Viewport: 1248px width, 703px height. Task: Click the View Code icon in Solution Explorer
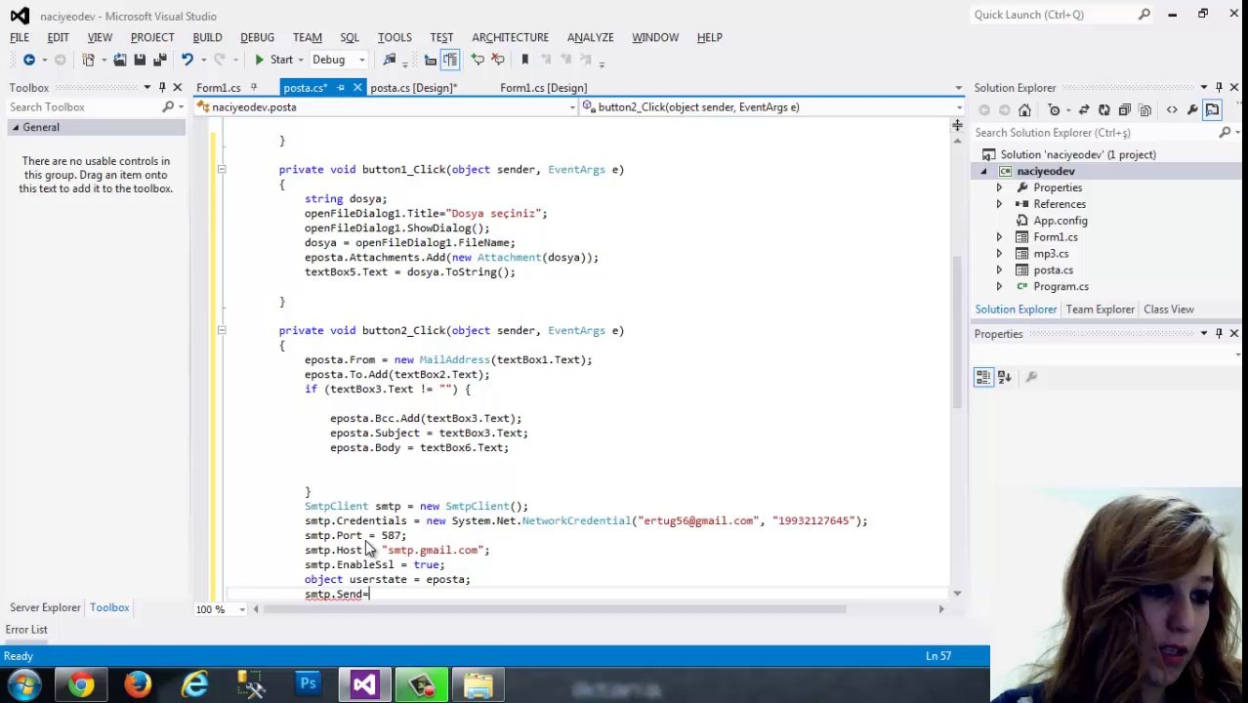click(x=1172, y=110)
